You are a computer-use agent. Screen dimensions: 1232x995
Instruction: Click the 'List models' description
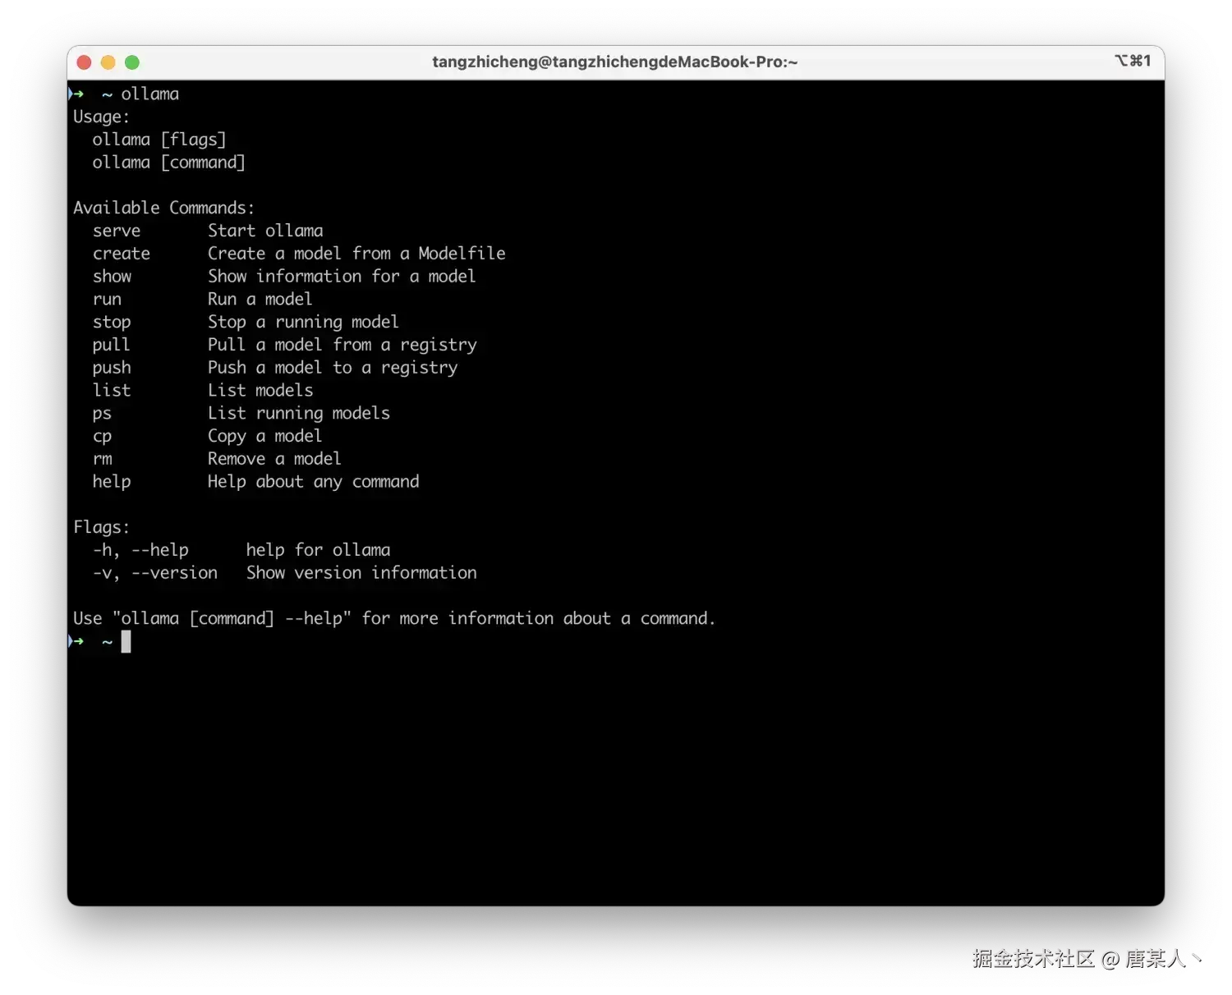[x=260, y=391]
